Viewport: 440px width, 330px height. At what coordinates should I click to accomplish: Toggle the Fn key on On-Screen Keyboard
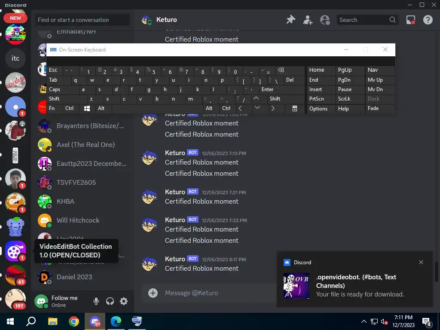point(55,108)
